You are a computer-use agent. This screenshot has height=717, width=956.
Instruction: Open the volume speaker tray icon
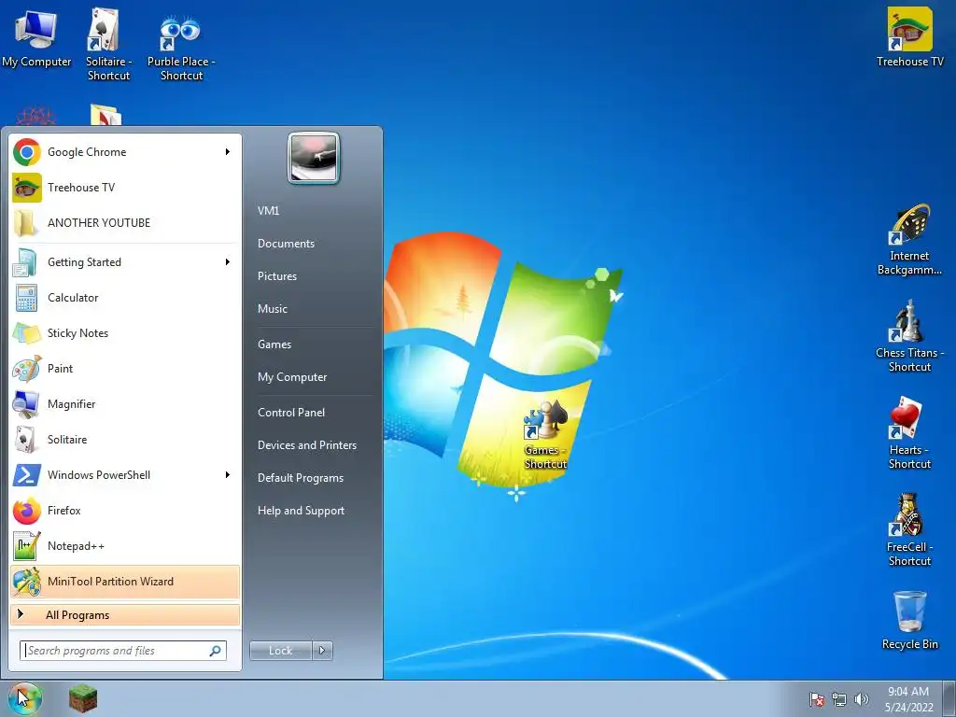tap(862, 699)
